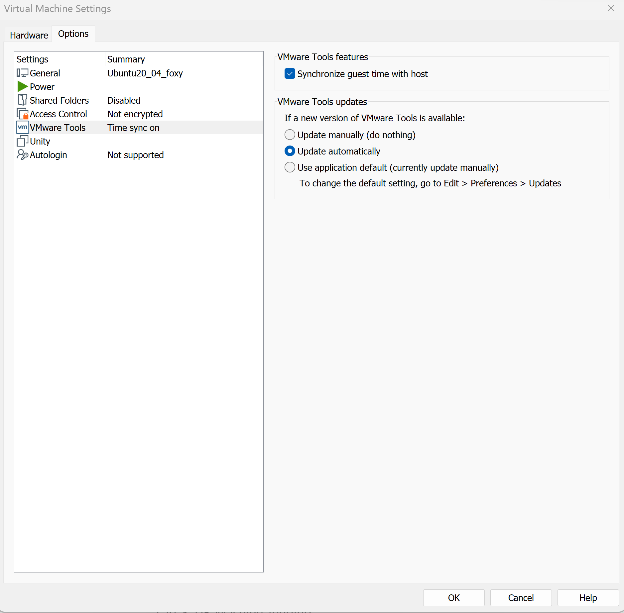
Task: Select the Access Control row label
Action: (58, 114)
